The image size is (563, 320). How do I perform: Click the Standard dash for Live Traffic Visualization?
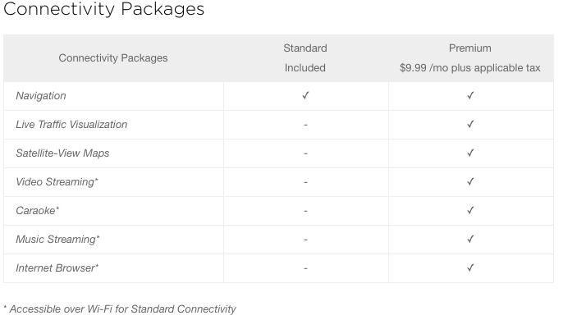click(x=305, y=125)
